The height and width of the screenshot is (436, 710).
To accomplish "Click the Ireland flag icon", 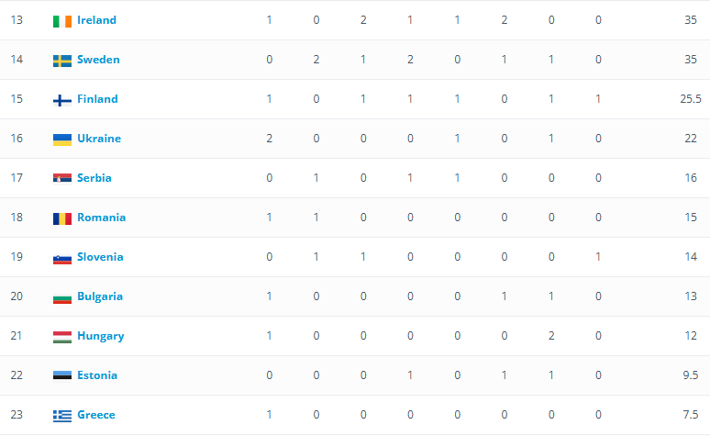I will coord(62,21).
